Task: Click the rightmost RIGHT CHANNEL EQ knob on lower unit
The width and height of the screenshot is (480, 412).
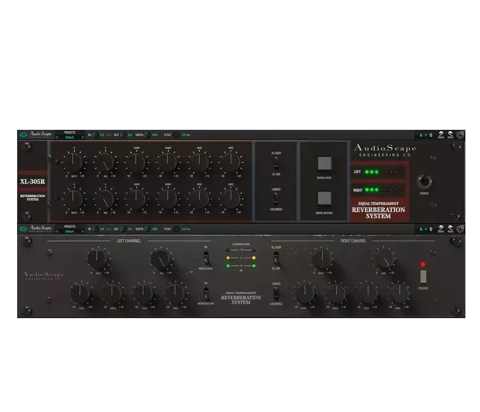Action: tap(399, 294)
